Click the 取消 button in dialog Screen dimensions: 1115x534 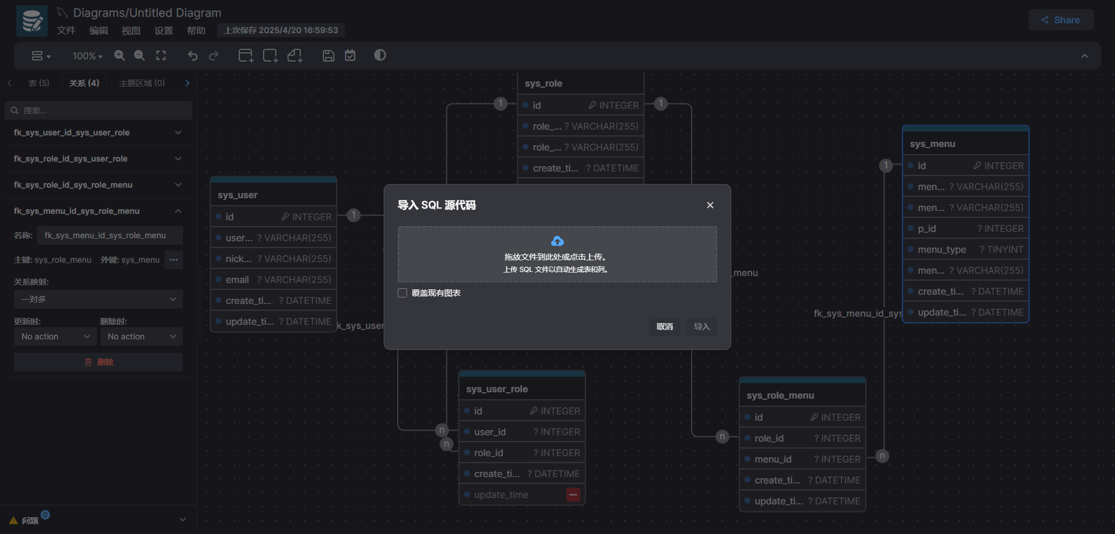click(x=664, y=327)
